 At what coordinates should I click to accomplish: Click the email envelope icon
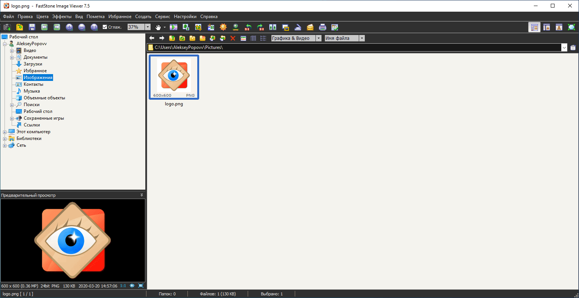tap(310, 27)
